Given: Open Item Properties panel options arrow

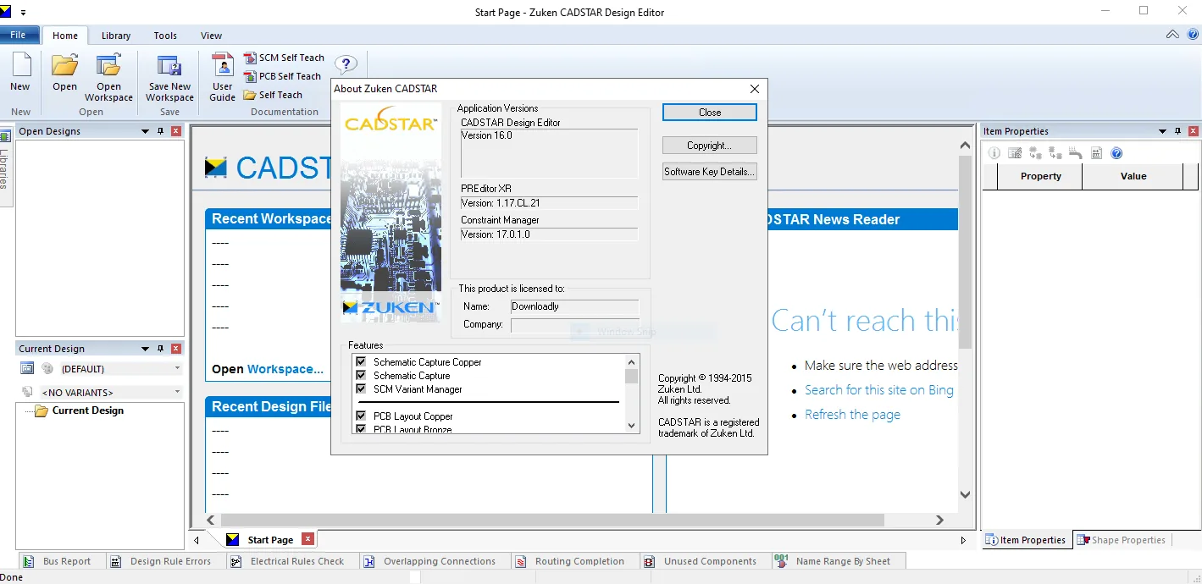Looking at the screenshot, I should 1162,131.
